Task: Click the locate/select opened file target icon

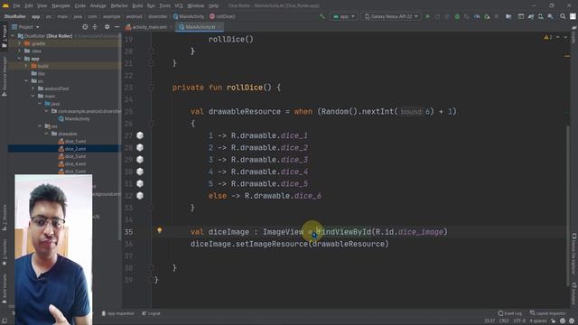Action: pyautogui.click(x=85, y=27)
